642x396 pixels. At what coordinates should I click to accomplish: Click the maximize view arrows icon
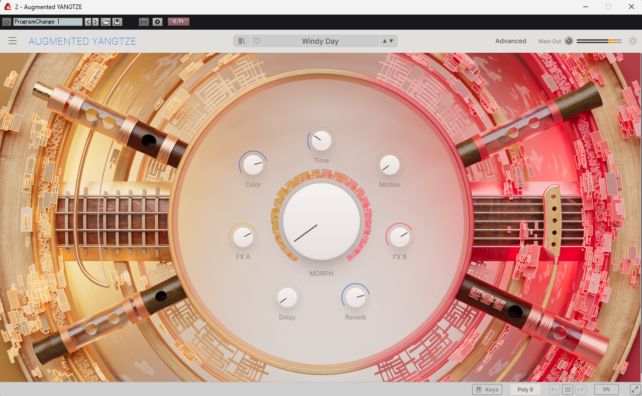tap(635, 389)
